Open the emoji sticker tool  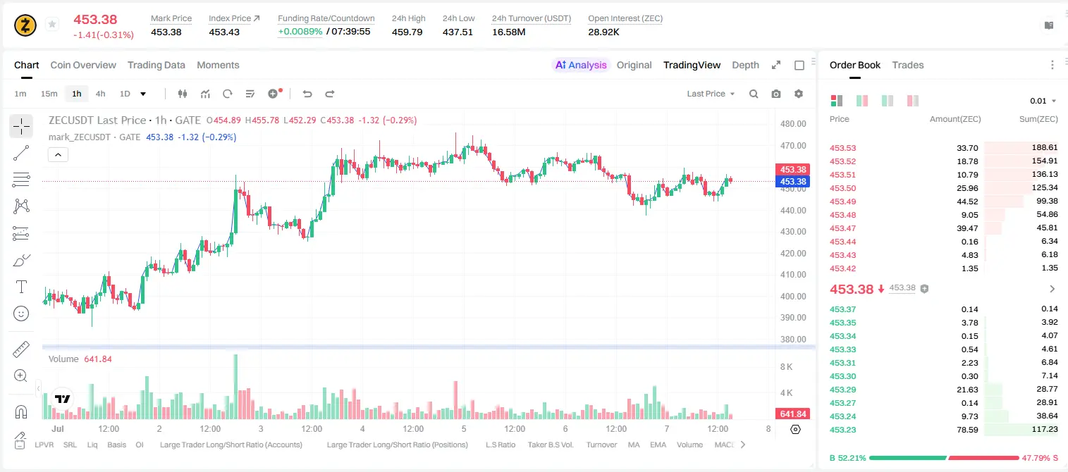click(x=21, y=313)
